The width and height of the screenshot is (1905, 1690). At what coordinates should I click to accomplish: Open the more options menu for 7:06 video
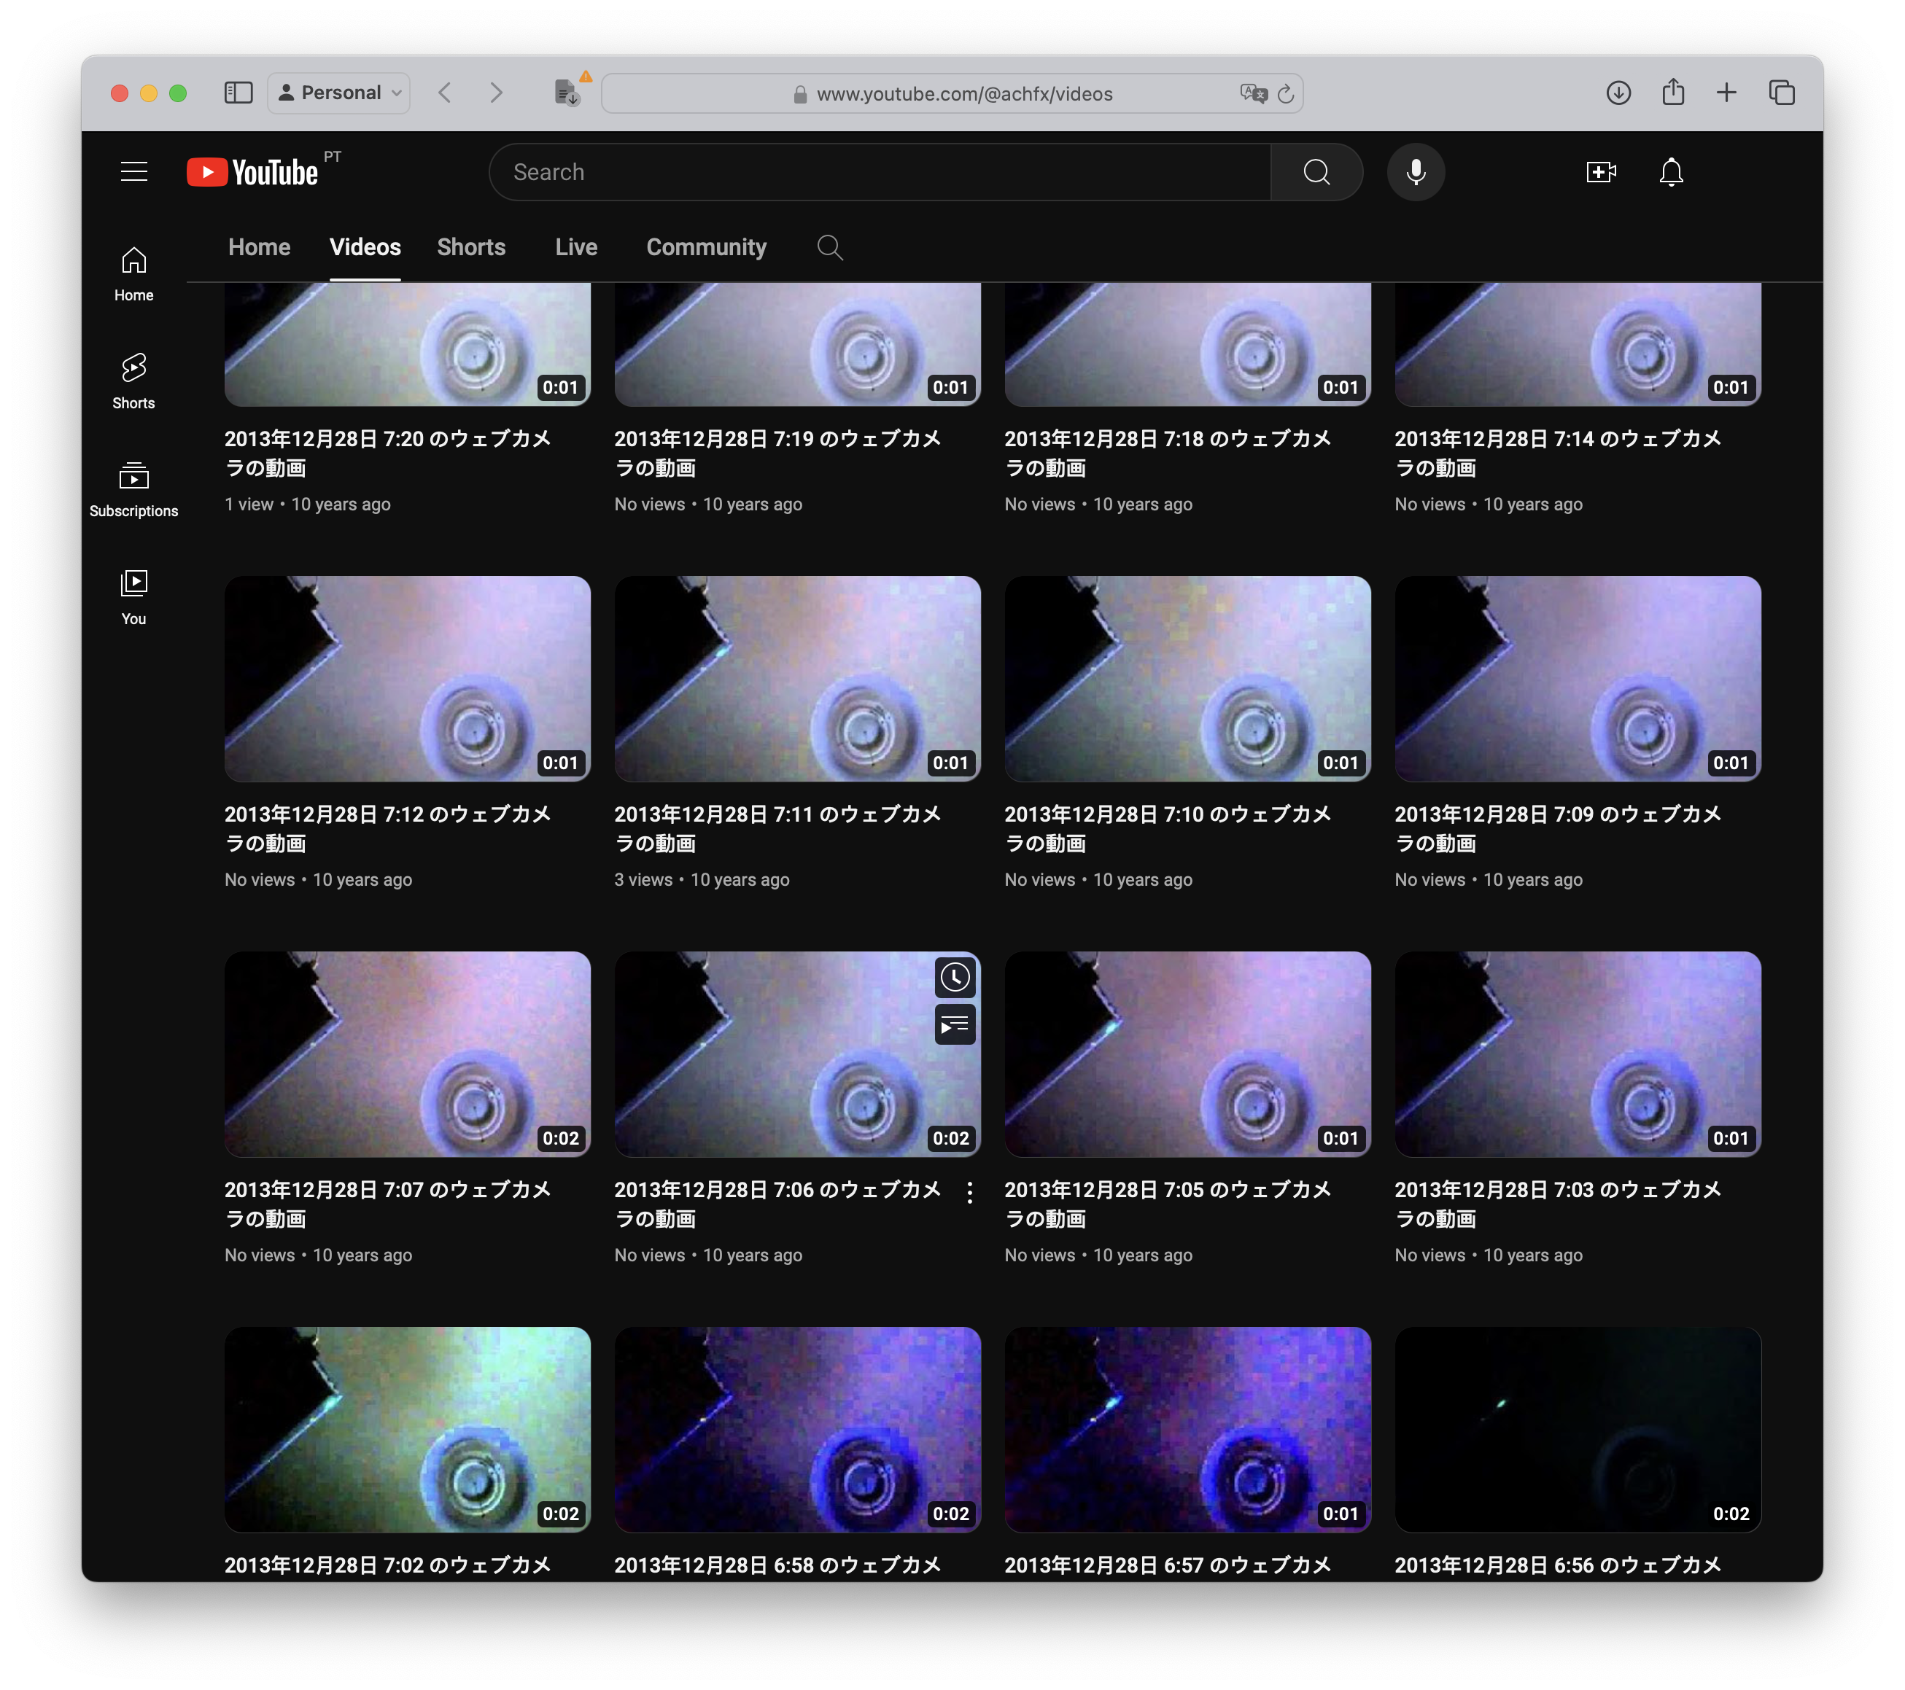tap(969, 1193)
